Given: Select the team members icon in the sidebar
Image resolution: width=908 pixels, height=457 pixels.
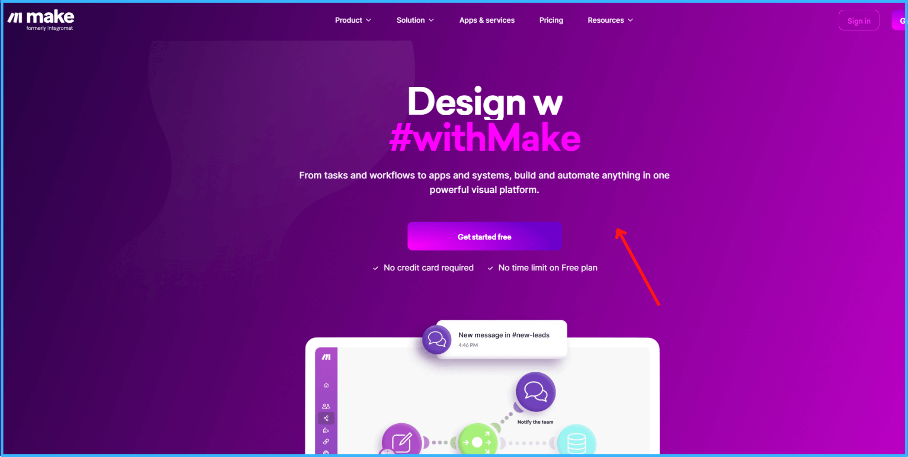Looking at the screenshot, I should [x=326, y=406].
